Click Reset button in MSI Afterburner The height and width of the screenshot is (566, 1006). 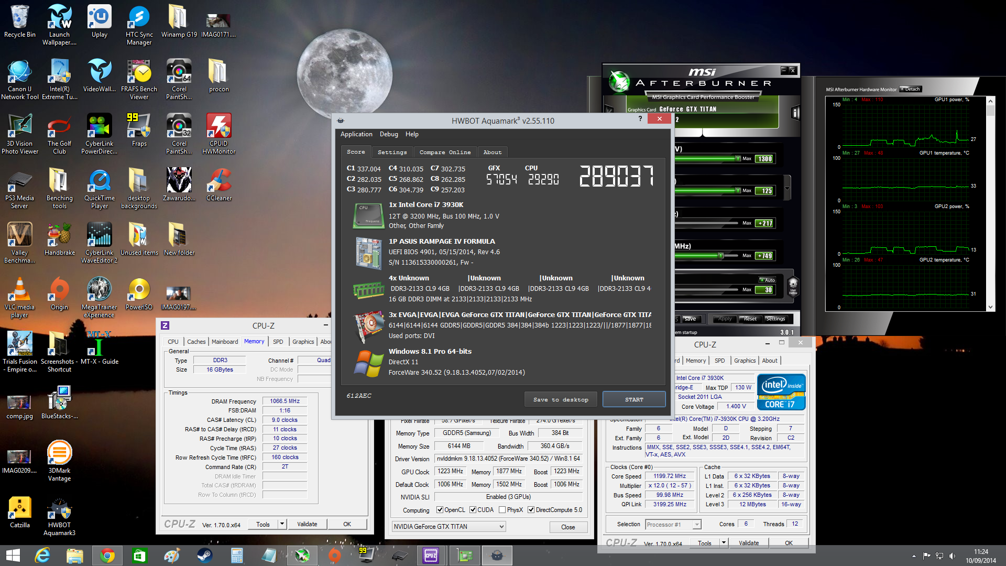coord(749,319)
